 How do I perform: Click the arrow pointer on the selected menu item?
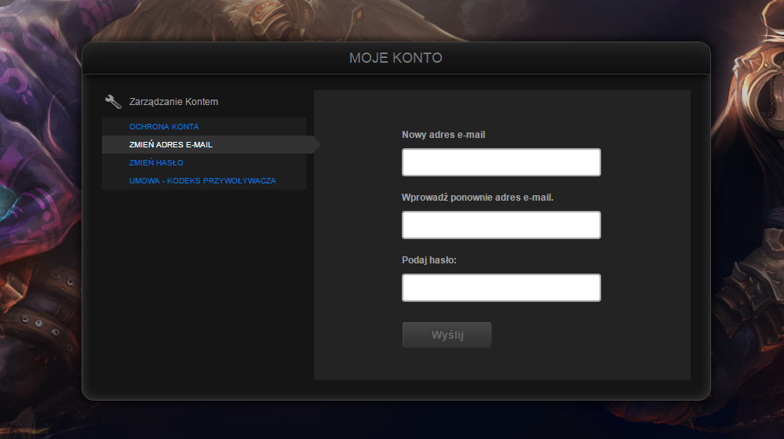point(316,145)
